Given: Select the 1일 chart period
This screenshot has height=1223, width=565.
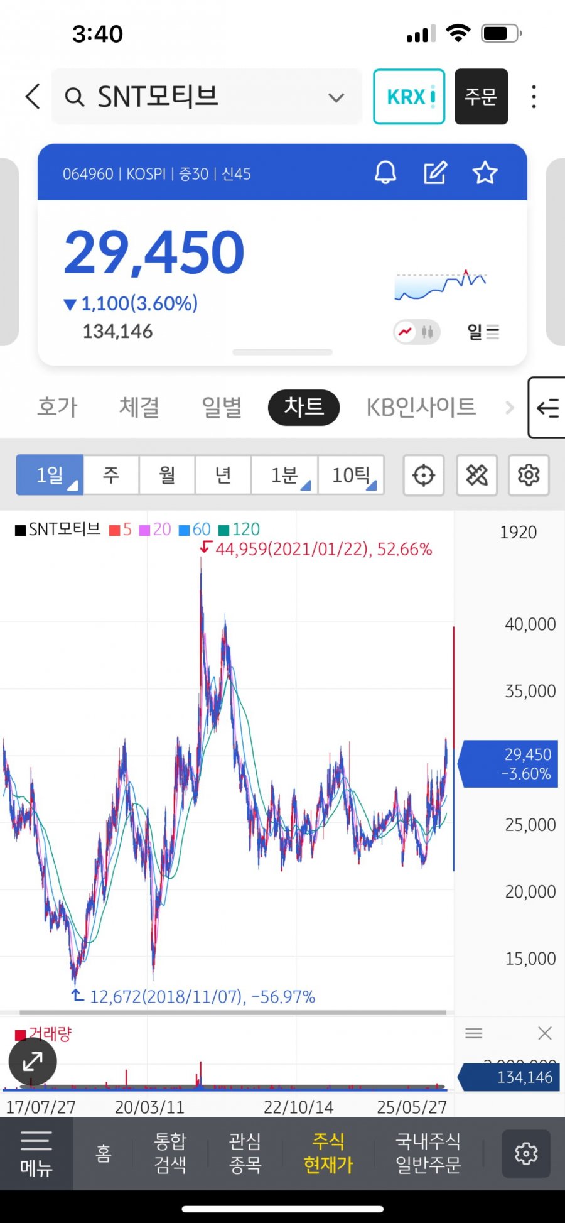Looking at the screenshot, I should 50,475.
